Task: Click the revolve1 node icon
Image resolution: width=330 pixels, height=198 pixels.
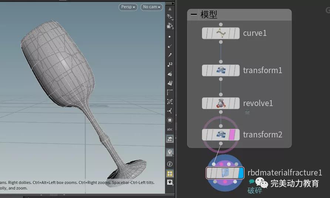Action: [x=221, y=103]
